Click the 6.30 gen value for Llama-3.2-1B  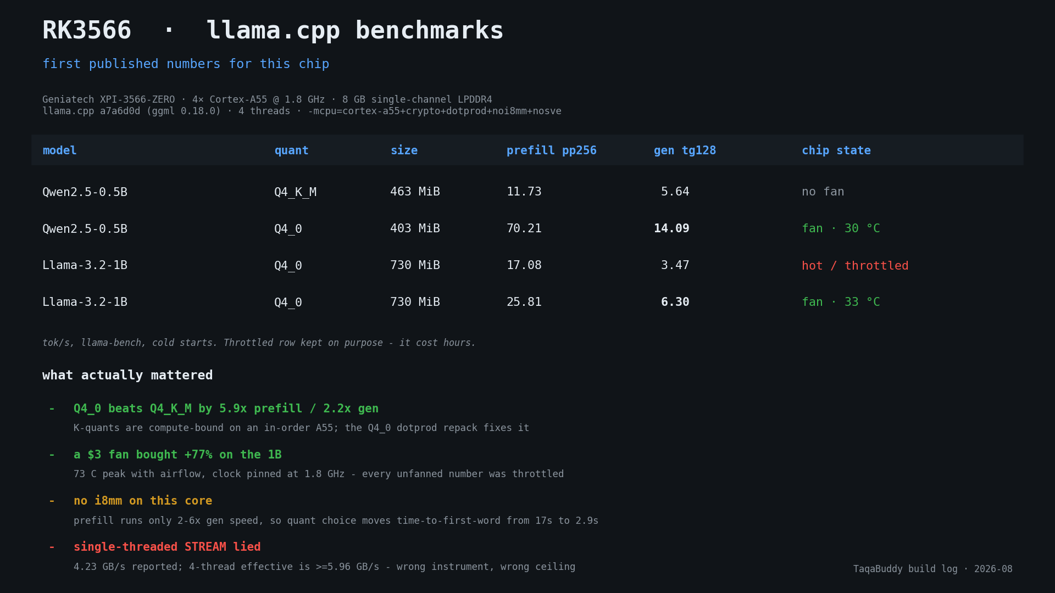675,302
